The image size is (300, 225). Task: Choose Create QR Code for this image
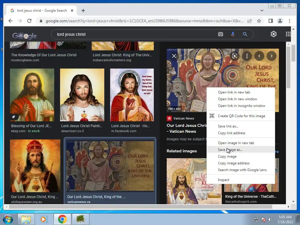click(x=241, y=116)
